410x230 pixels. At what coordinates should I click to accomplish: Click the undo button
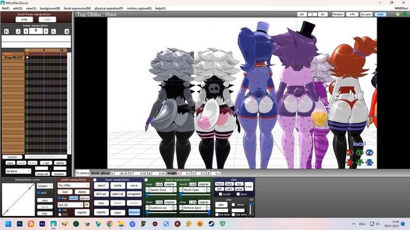pyautogui.click(x=24, y=19)
